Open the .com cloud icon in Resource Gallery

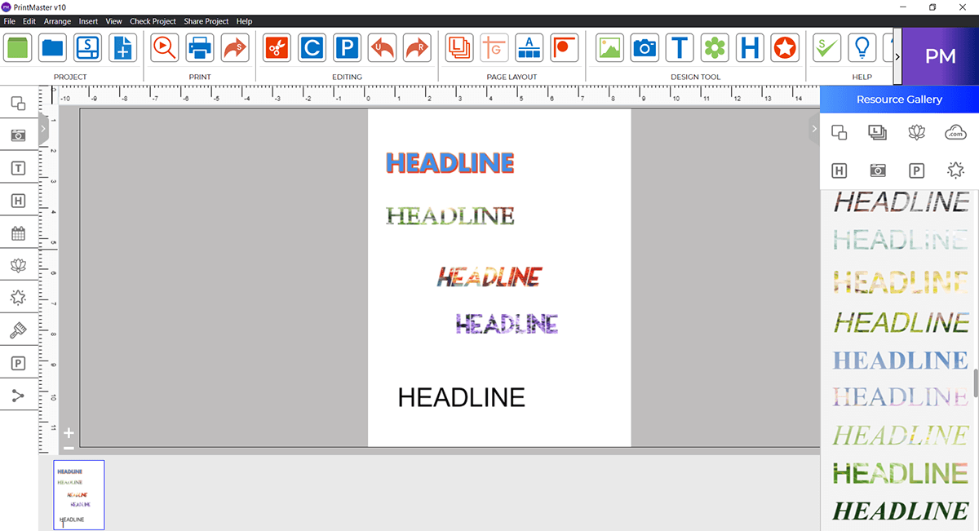click(x=955, y=132)
